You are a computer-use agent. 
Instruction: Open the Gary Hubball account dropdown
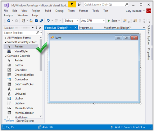point(144,11)
